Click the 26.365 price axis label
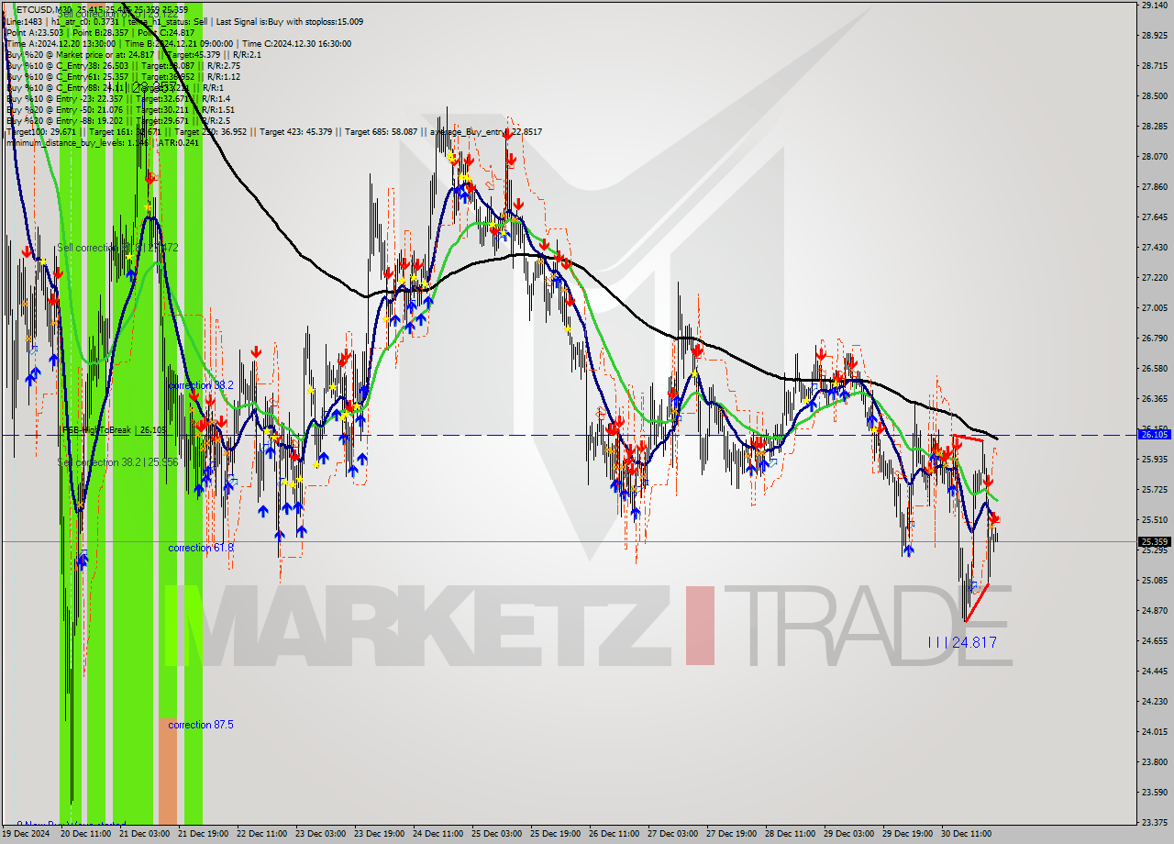Viewport: 1174px width, 844px height. (x=1155, y=398)
